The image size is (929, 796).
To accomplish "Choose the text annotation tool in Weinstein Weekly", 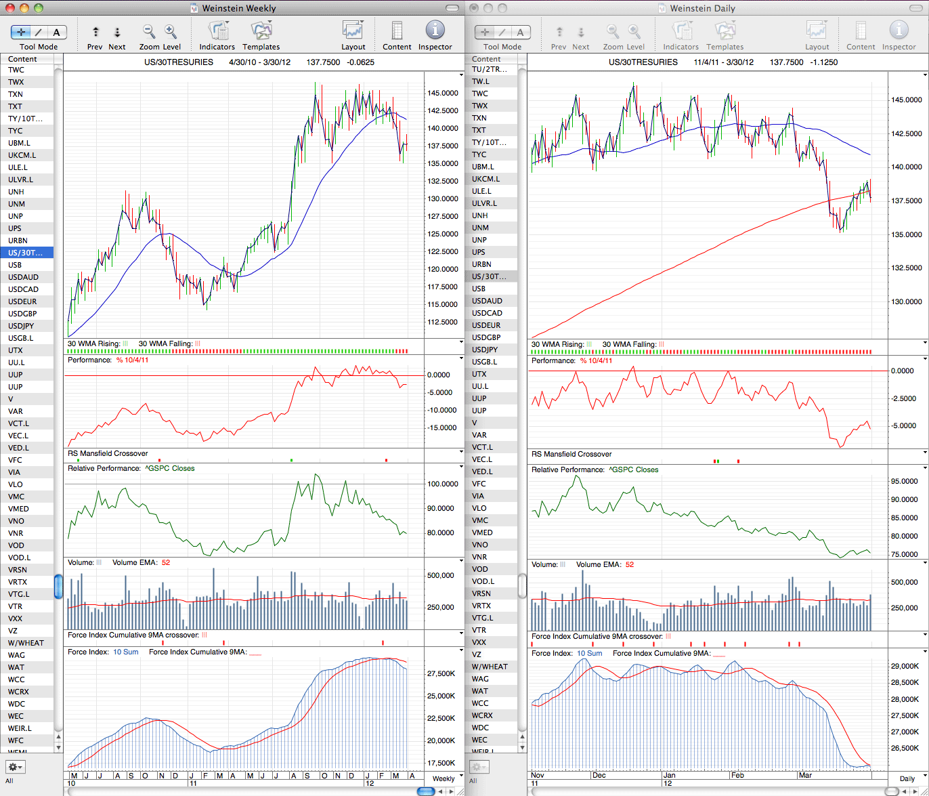I will click(57, 33).
